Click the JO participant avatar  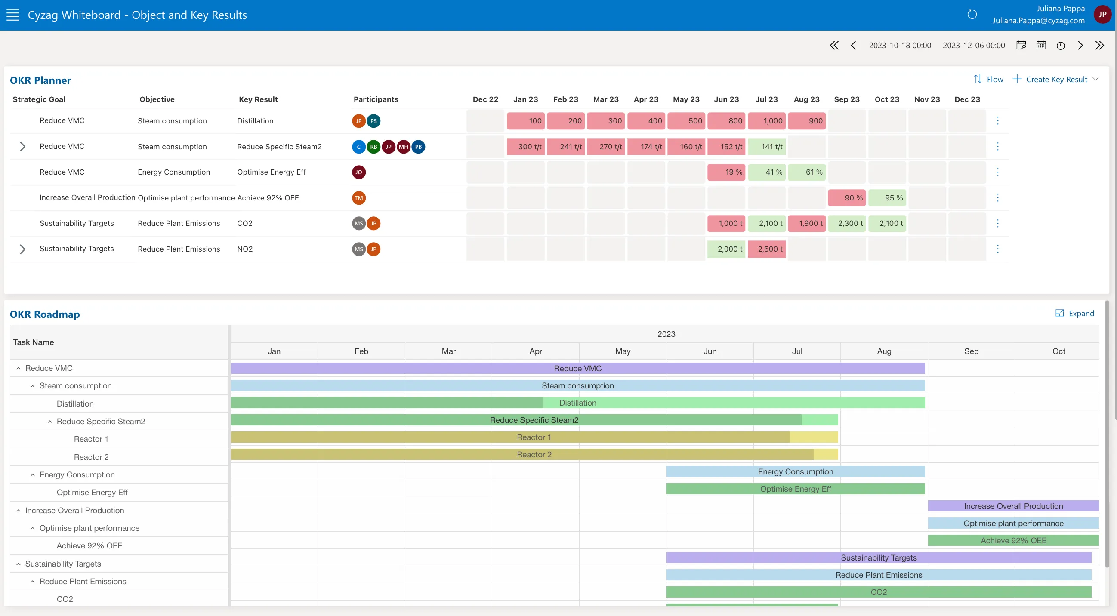[x=358, y=172]
